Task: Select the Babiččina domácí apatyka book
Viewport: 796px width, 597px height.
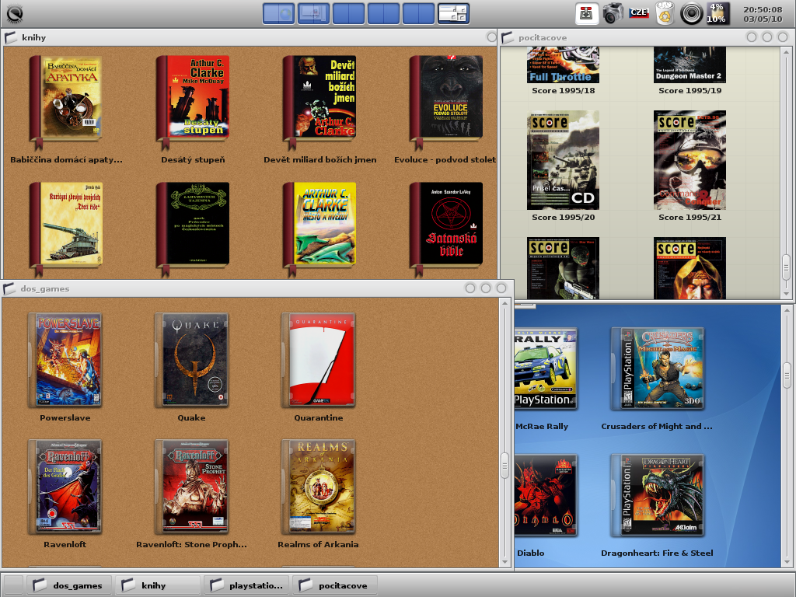Action: 66,102
